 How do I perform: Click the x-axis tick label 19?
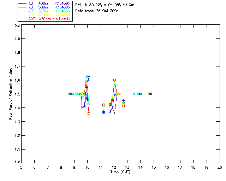pos(207,167)
